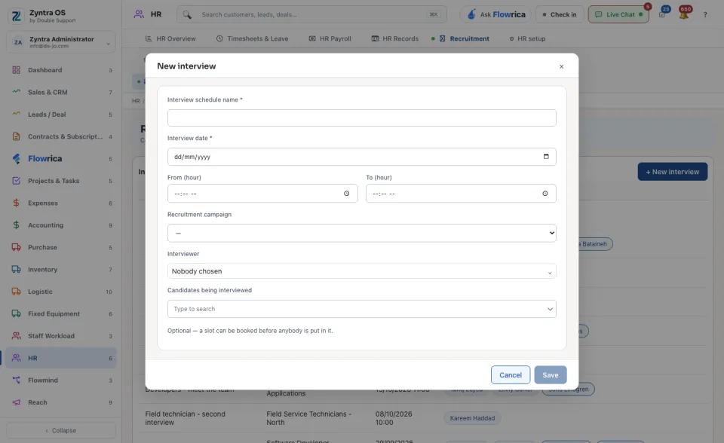Open the Interviewer Nobody chosen dropdown

tap(361, 271)
